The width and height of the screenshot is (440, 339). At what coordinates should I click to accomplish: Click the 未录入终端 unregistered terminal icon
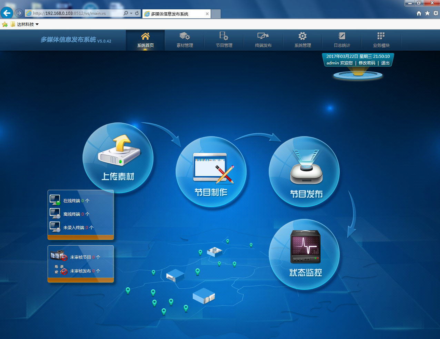point(55,227)
